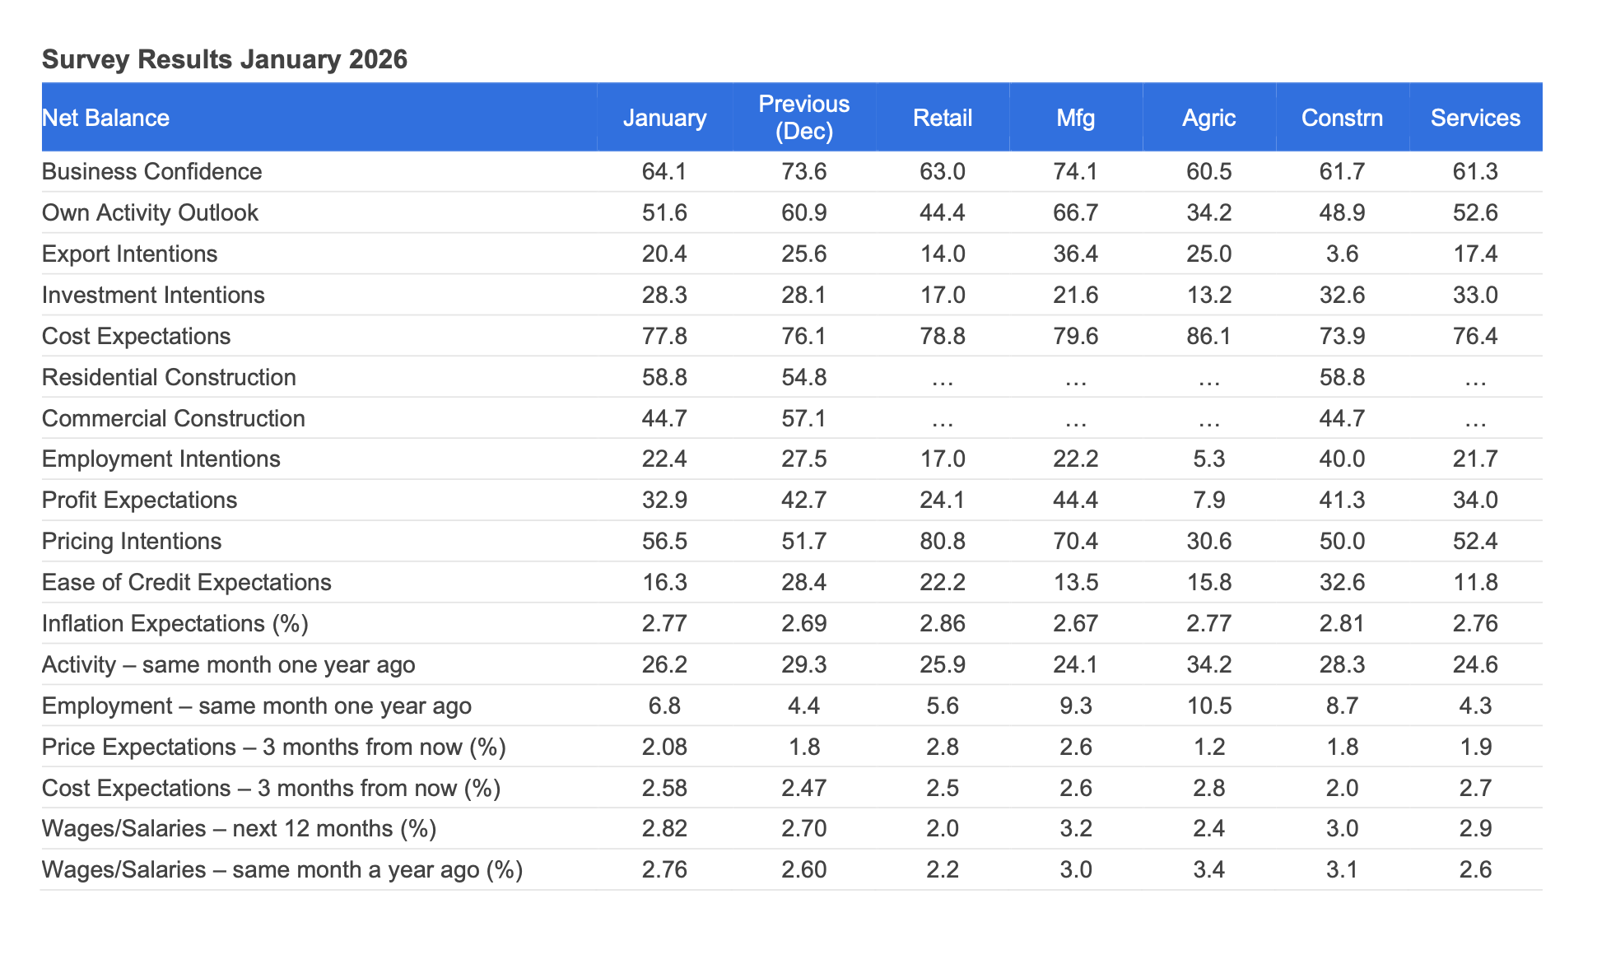Click the "Own Activity Outlook" row label

pyautogui.click(x=150, y=212)
